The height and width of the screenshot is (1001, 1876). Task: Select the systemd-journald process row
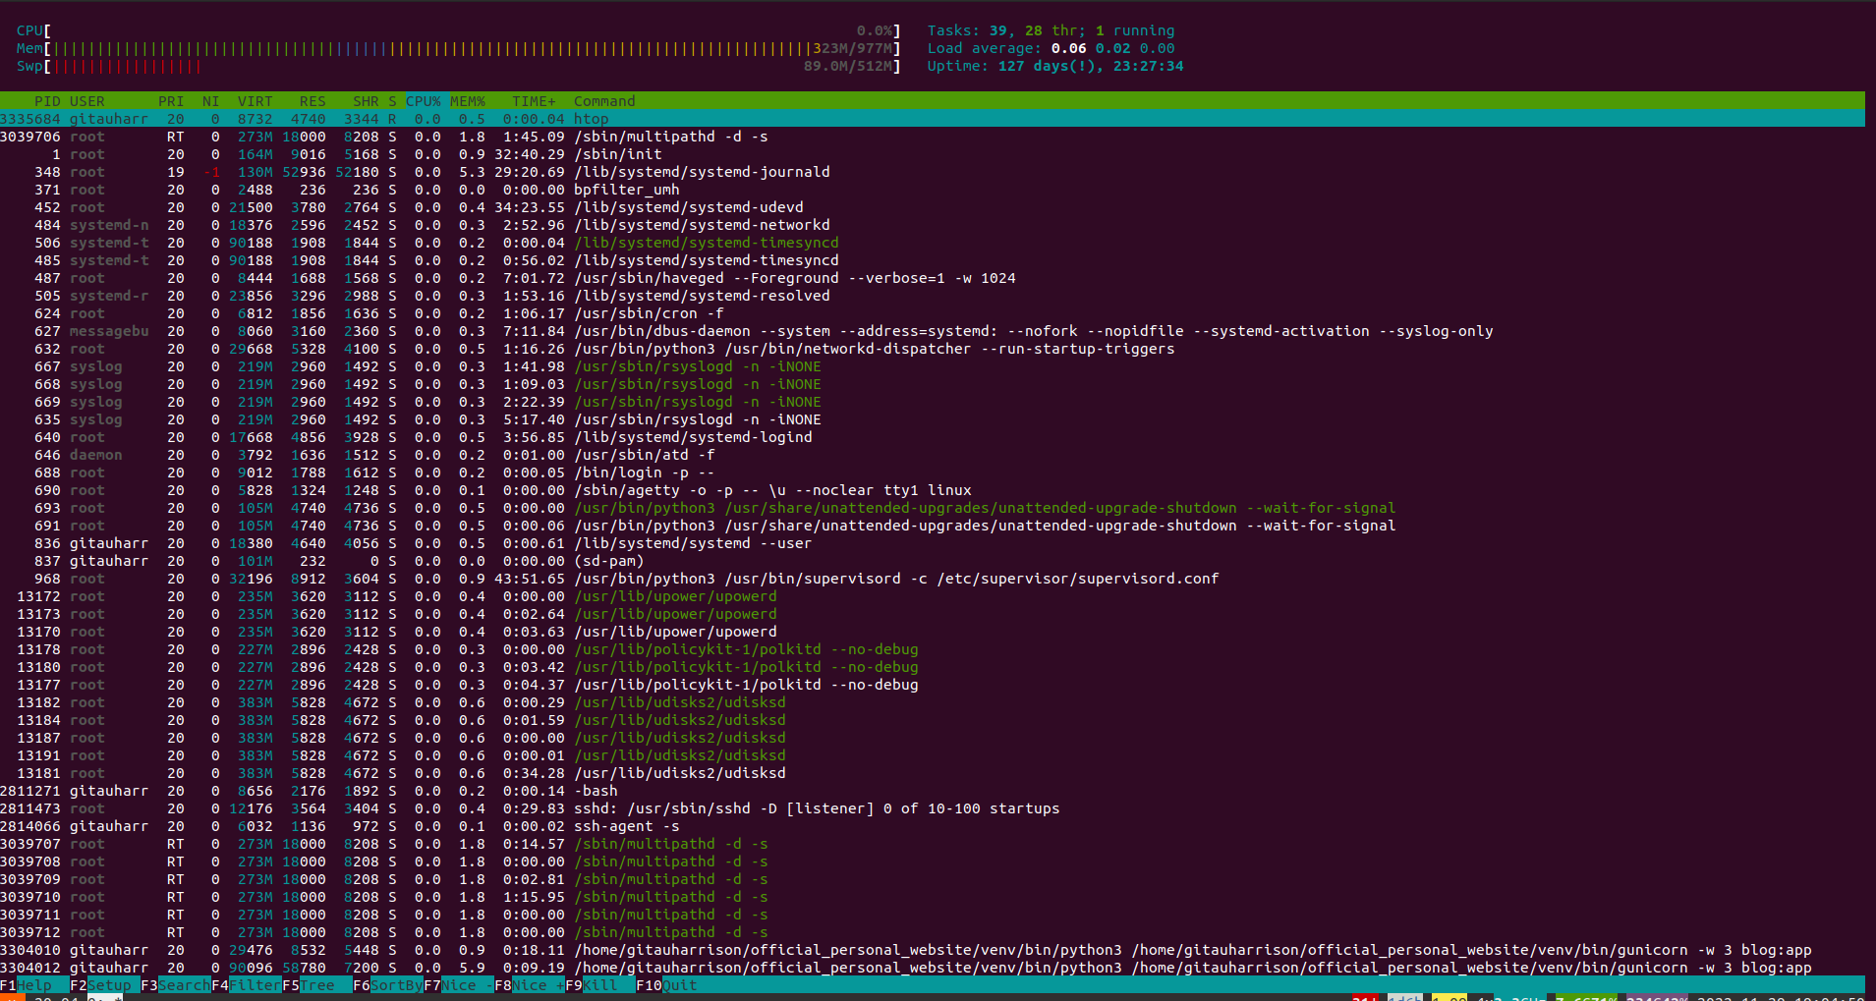tap(933, 172)
